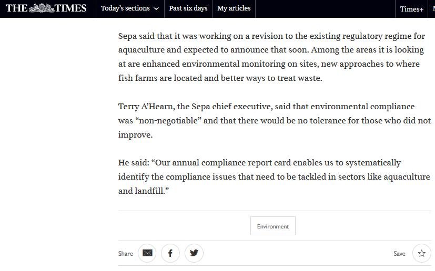Open Past six days in navigation
The height and width of the screenshot is (271, 435).
188,8
